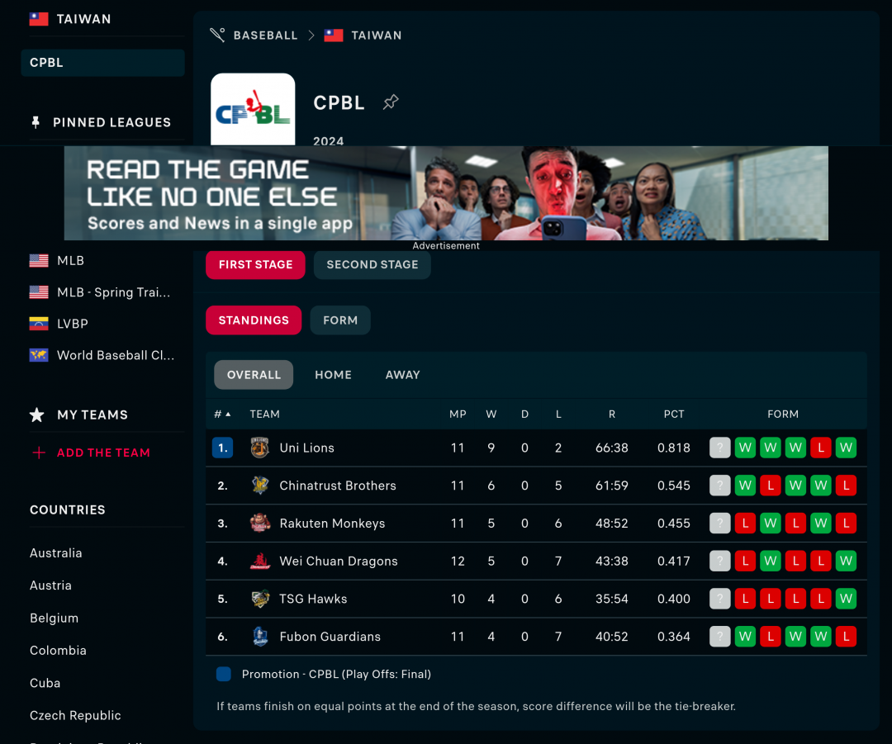Click the TSG Hawks team logo

(260, 599)
